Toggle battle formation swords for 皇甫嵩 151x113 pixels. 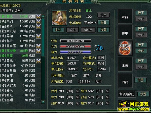click(x=39, y=46)
